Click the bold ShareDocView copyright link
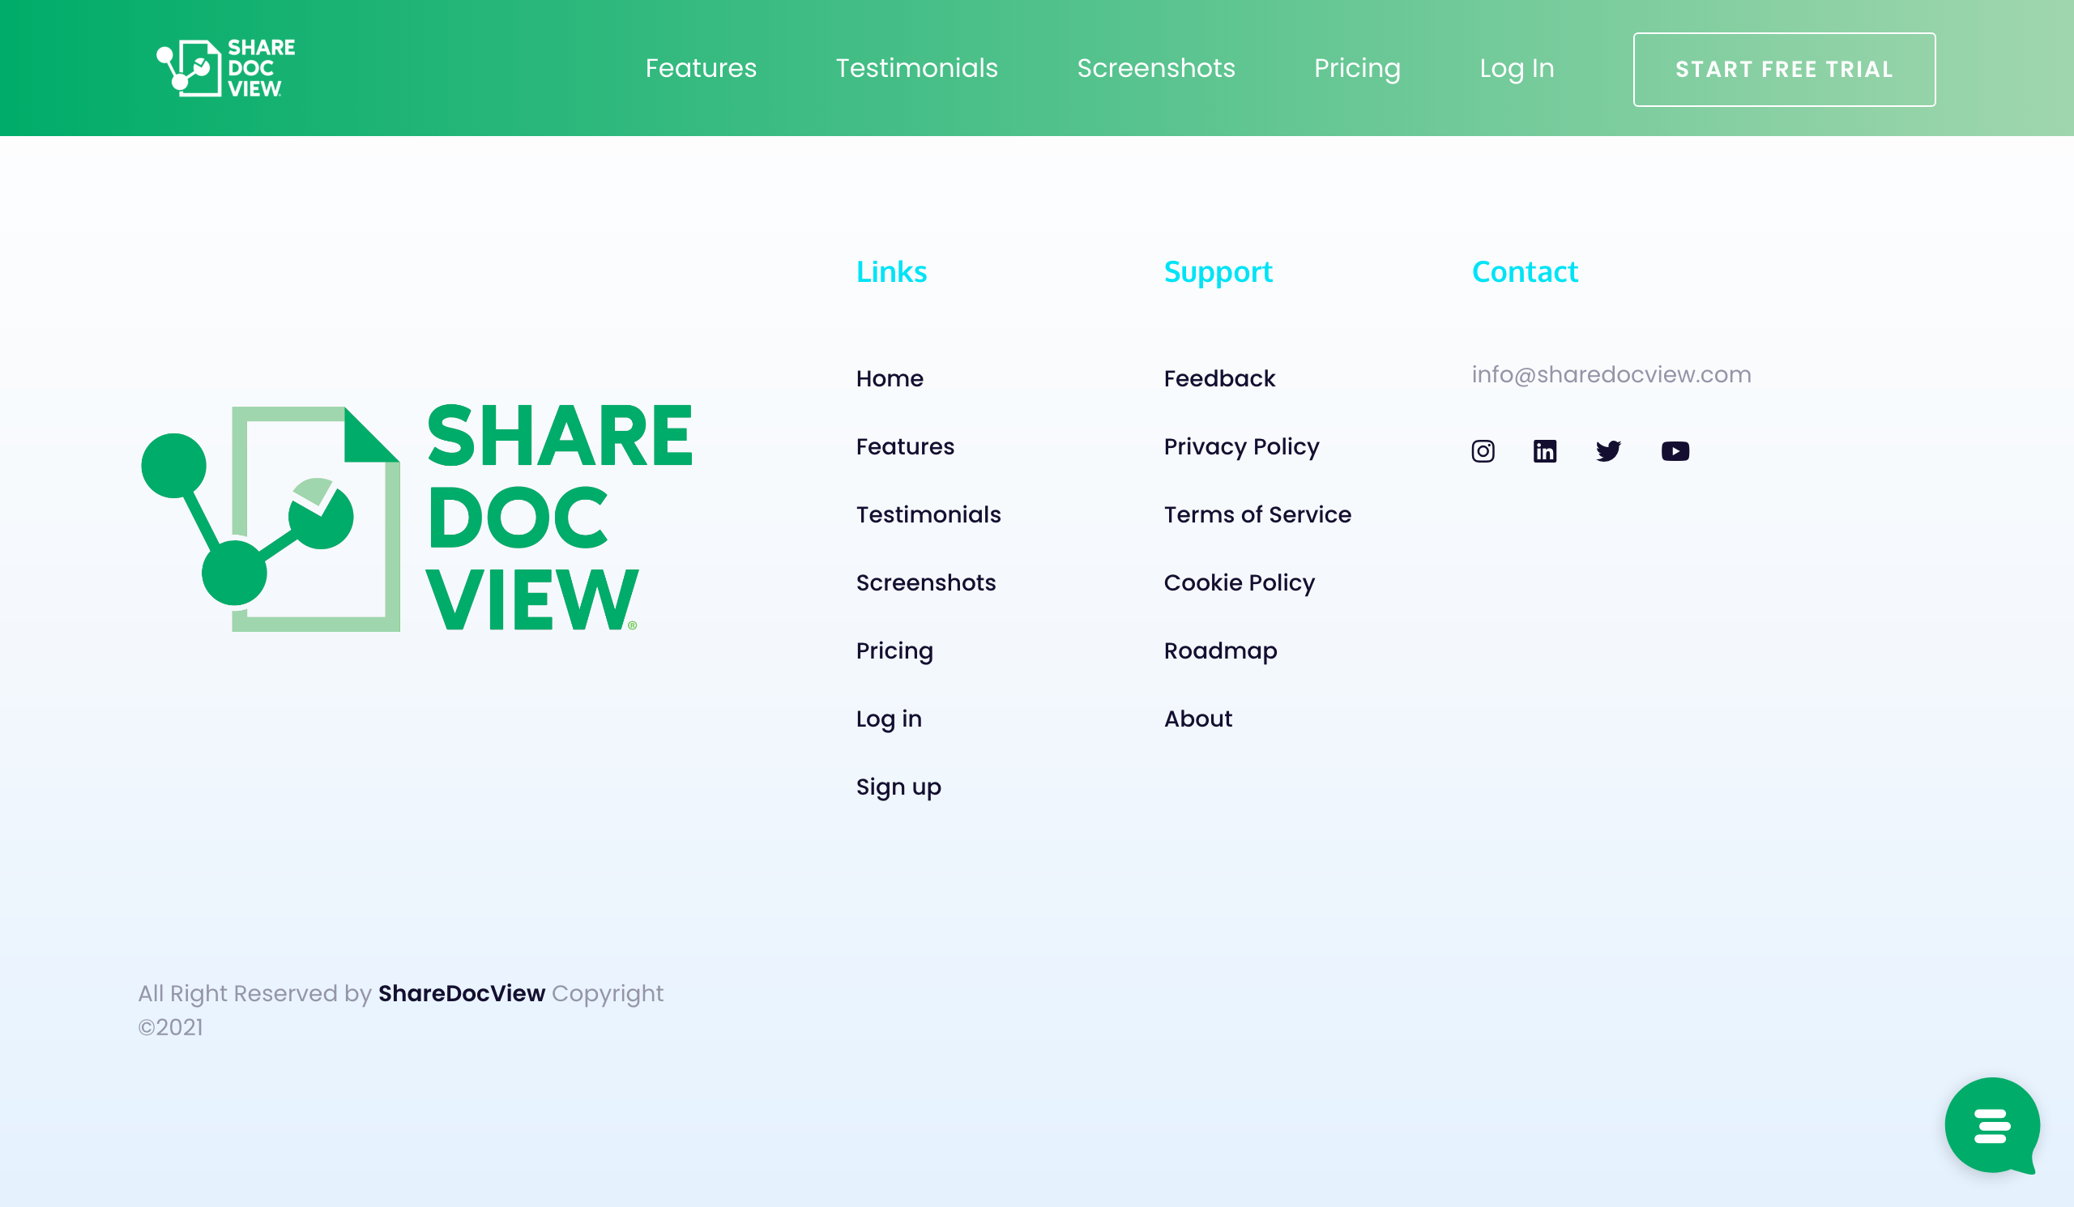The height and width of the screenshot is (1207, 2074). point(462,993)
